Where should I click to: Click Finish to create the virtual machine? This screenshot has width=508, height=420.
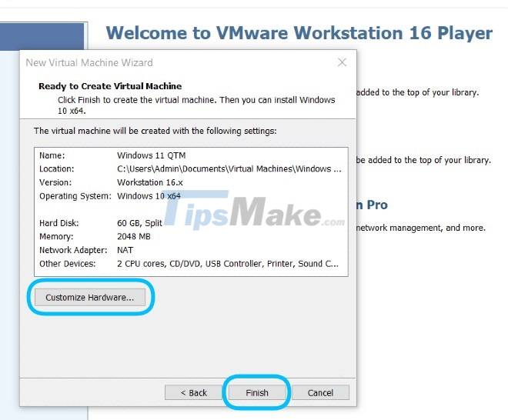pos(257,392)
